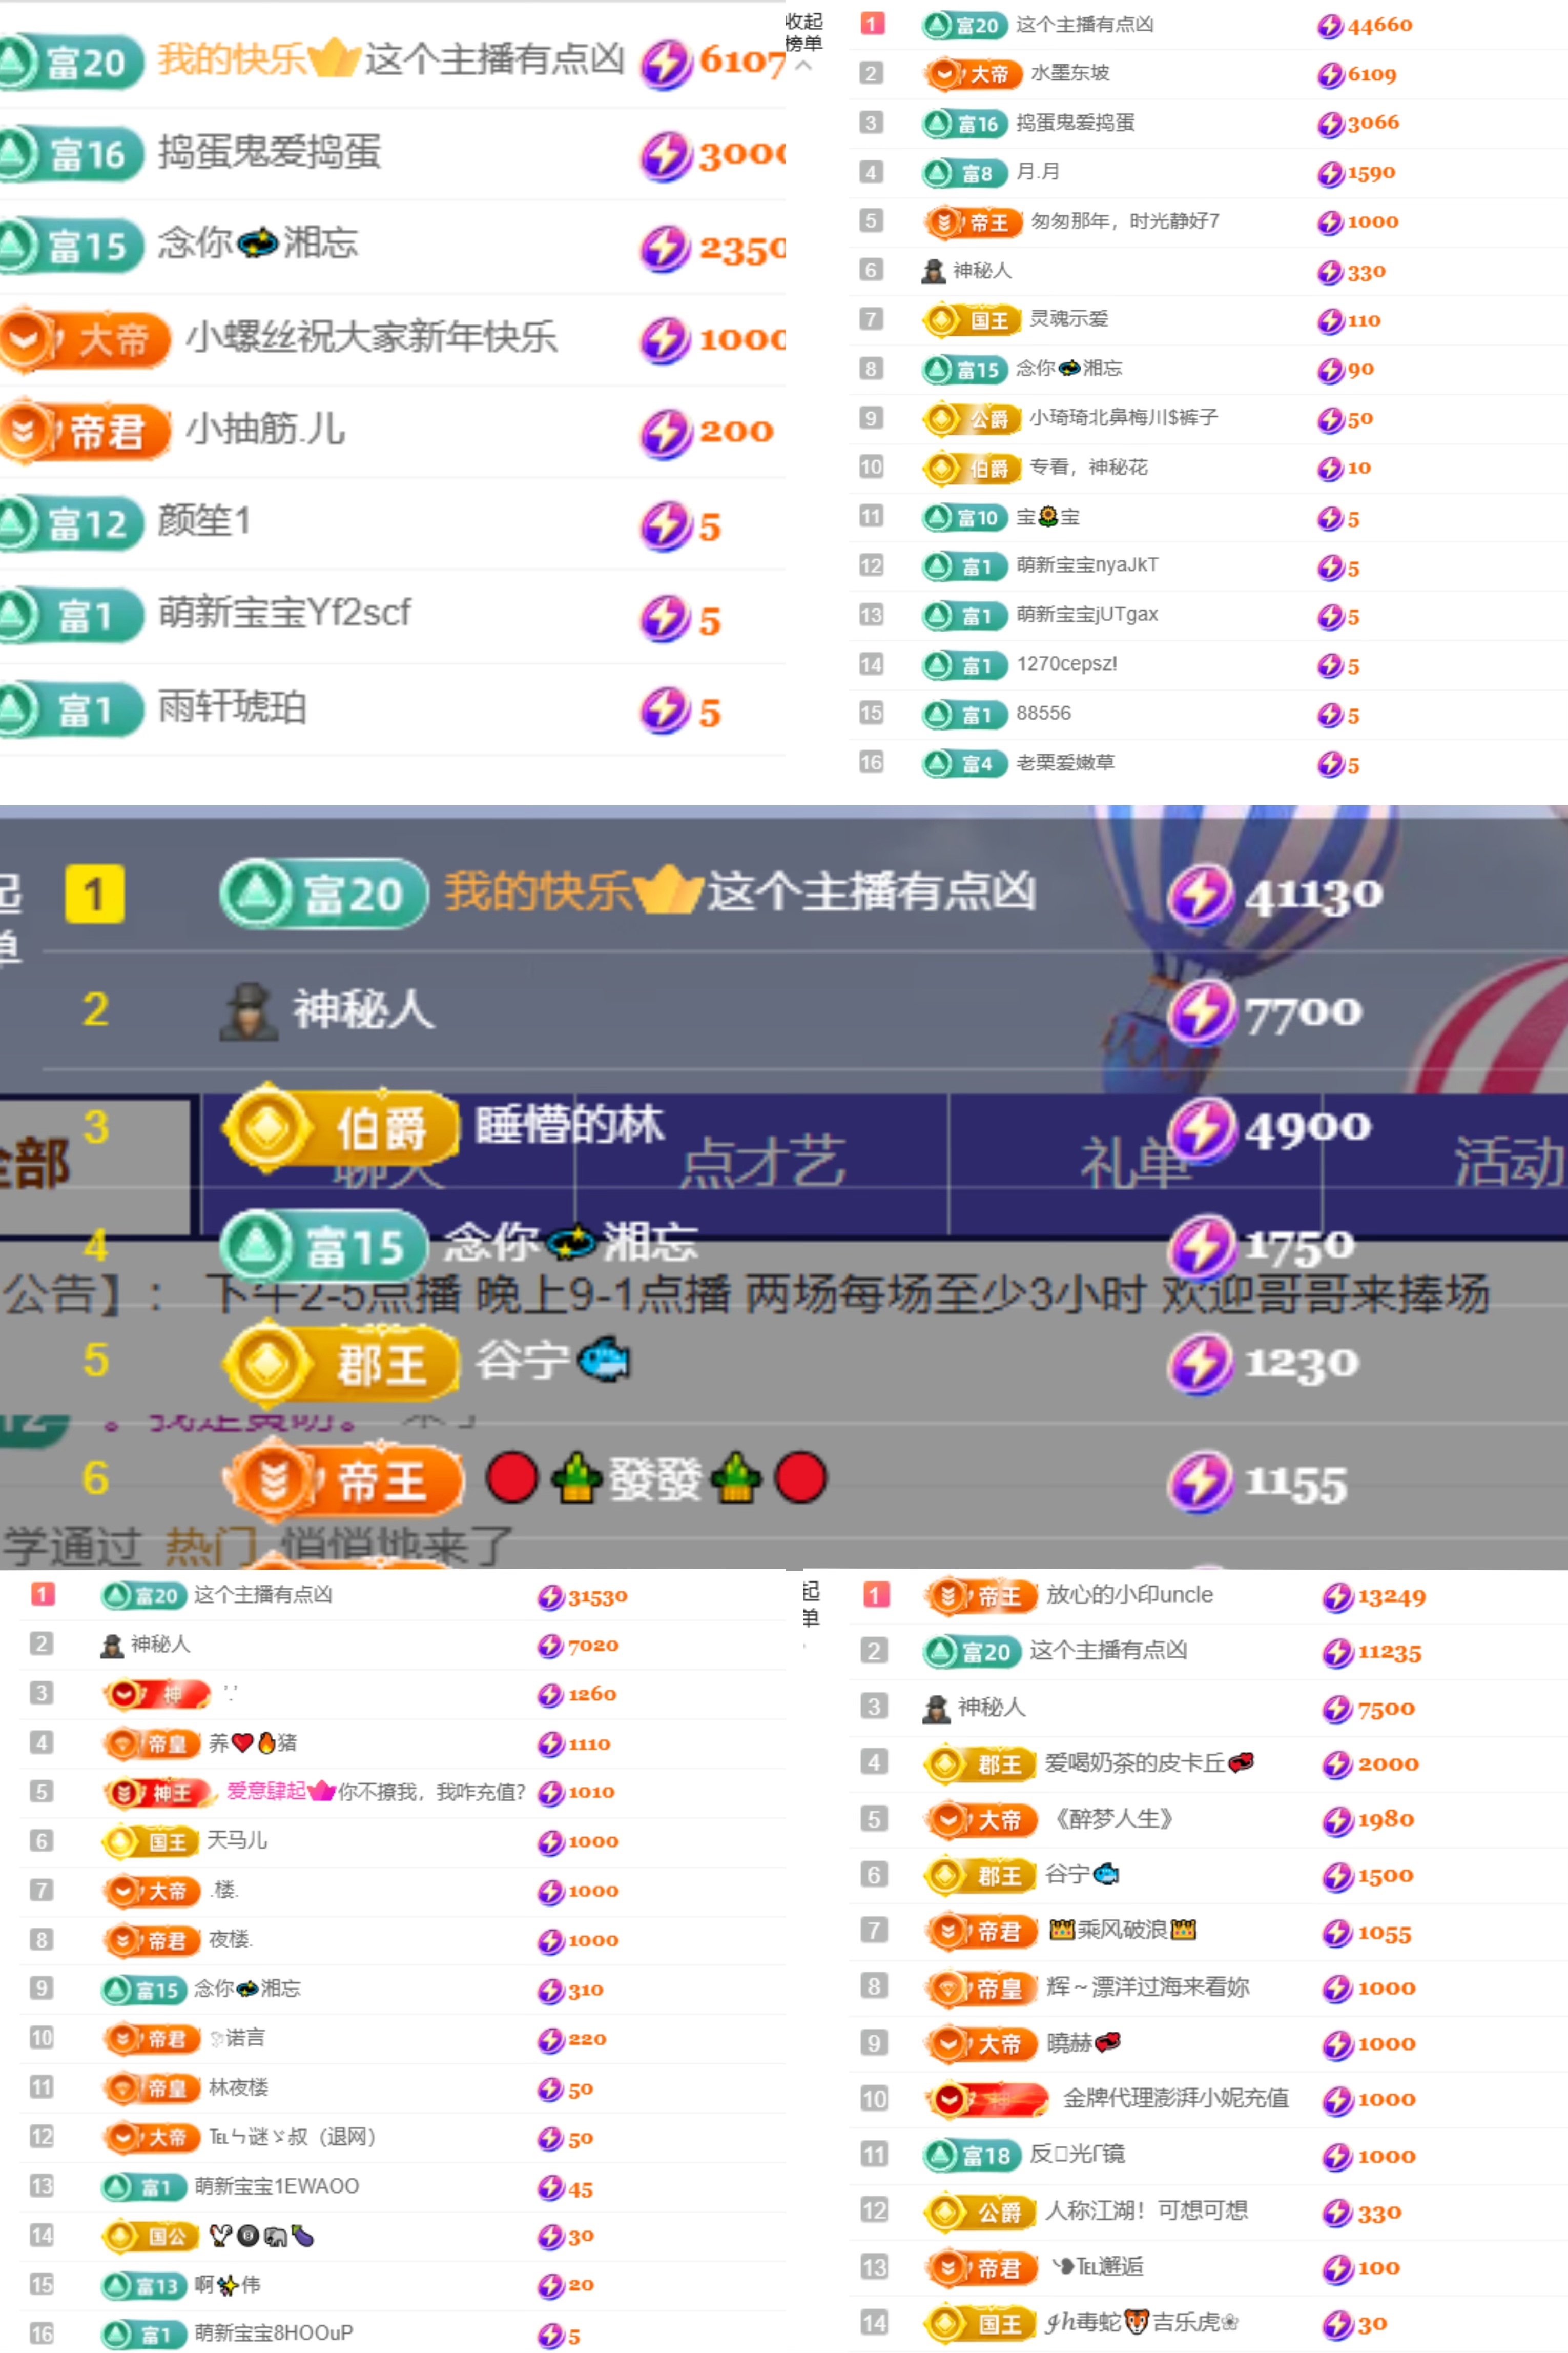This screenshot has height=2353, width=1568.
Task: Open user 捣蛋鬼爱捣蛋 scoring 3000
Action: point(269,153)
